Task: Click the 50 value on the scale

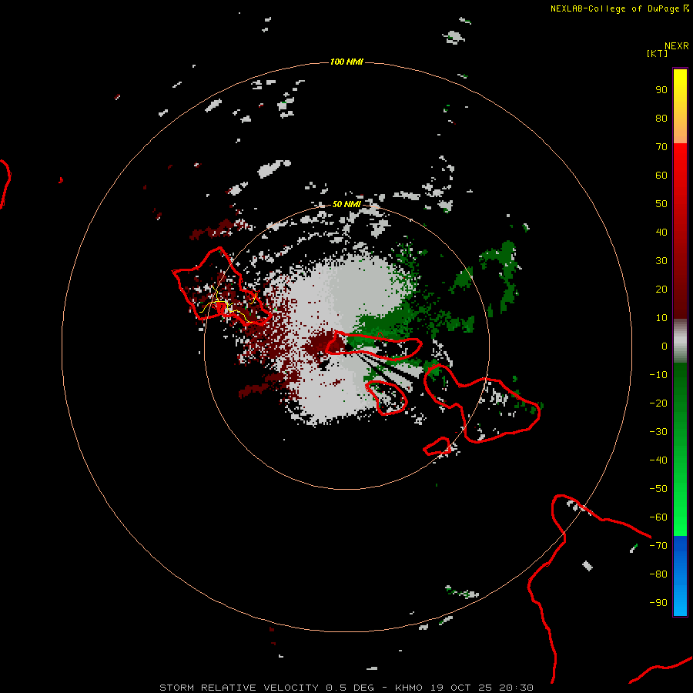Action: click(661, 204)
